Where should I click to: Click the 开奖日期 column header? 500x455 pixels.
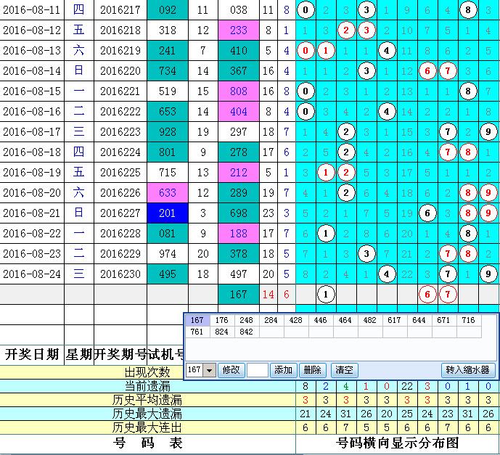pyautogui.click(x=32, y=354)
